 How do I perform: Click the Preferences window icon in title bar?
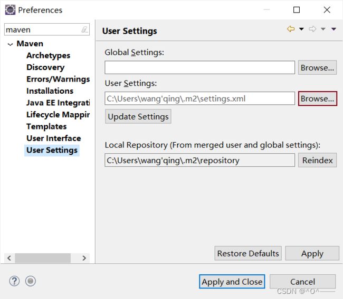coord(10,10)
